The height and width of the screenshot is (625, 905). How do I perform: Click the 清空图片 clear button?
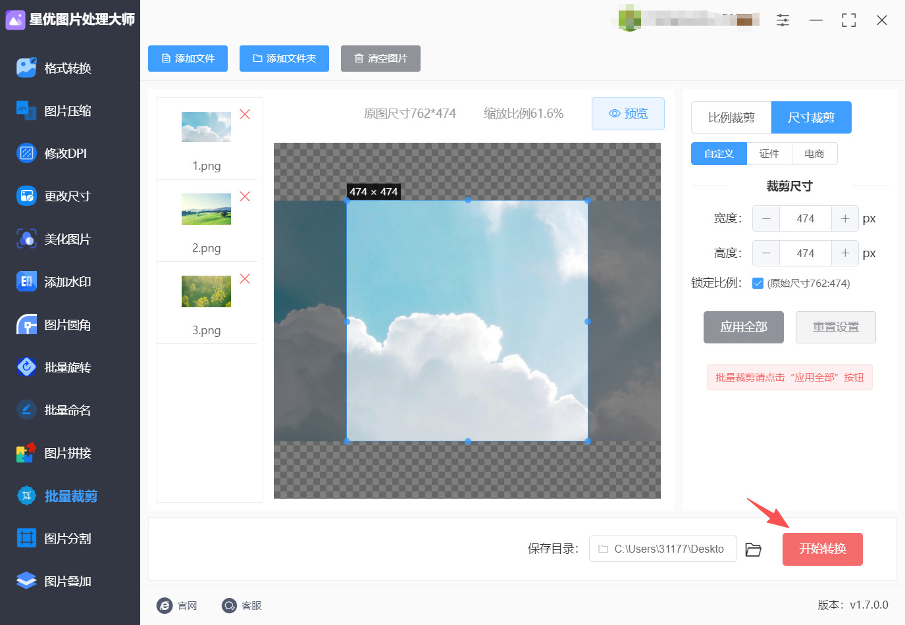pyautogui.click(x=380, y=59)
